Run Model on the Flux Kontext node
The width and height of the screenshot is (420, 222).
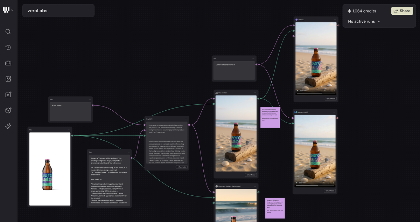coord(251,175)
